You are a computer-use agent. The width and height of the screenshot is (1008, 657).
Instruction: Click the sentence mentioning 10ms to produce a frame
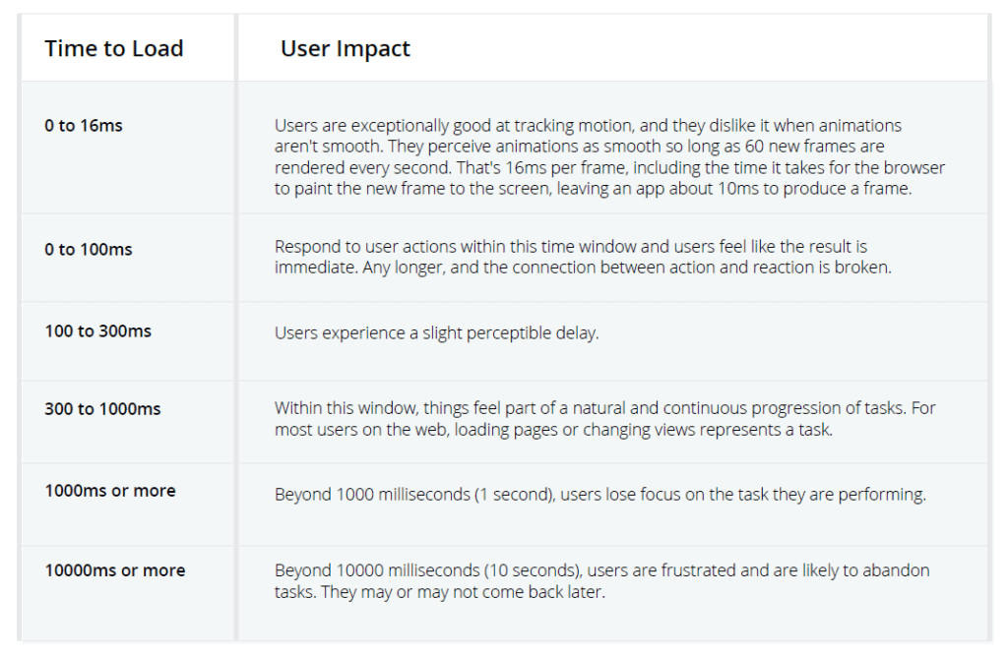[x=593, y=189]
